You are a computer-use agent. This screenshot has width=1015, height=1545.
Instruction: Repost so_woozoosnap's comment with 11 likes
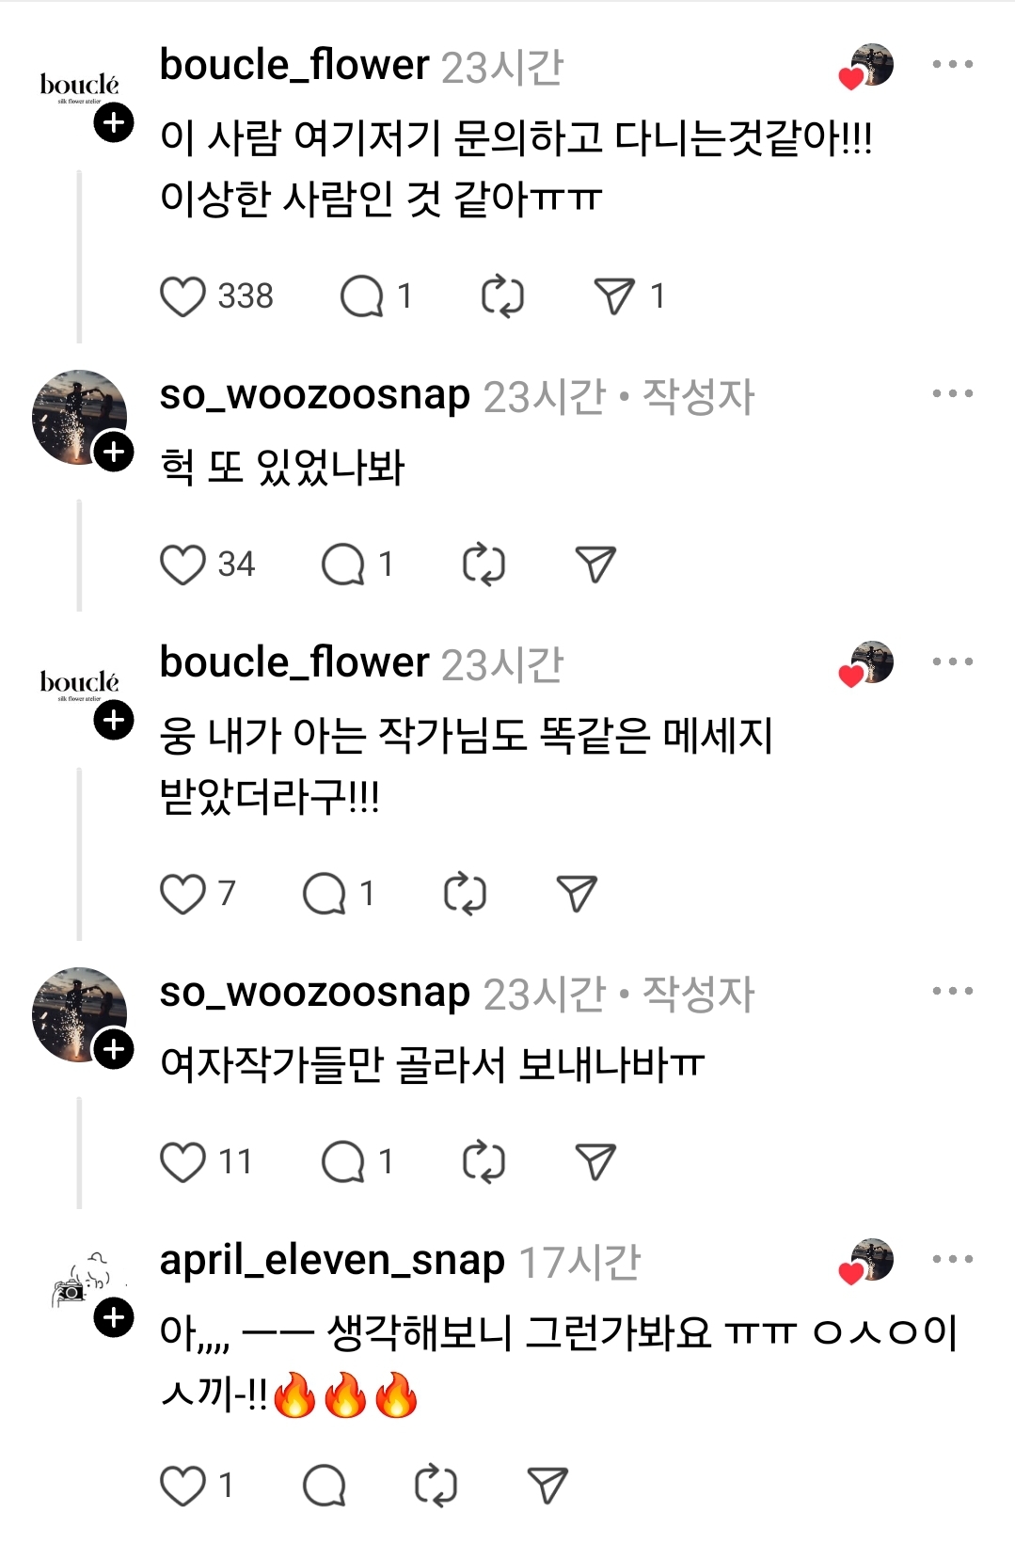[x=484, y=1162]
